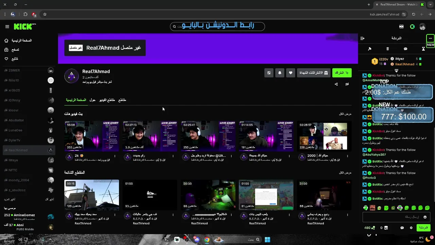Image resolution: width=435 pixels, height=245 pixels.
Task: Click the crossed-out eye hide icon
Action: pyautogui.click(x=347, y=84)
